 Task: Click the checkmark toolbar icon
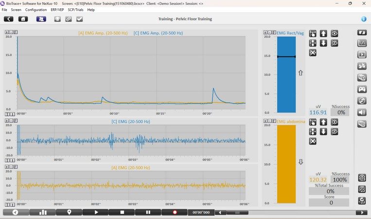click(x=80, y=19)
